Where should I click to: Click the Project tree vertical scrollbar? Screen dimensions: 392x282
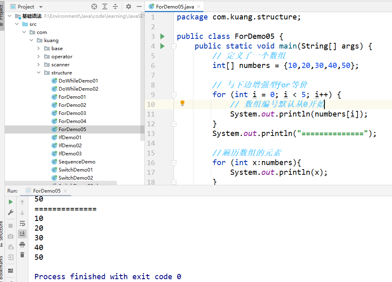pos(142,76)
